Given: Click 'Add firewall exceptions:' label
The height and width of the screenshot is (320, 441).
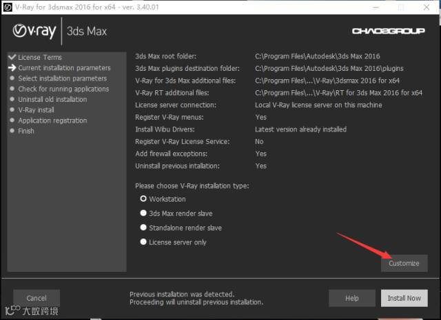Looking at the screenshot, I should (x=172, y=153).
